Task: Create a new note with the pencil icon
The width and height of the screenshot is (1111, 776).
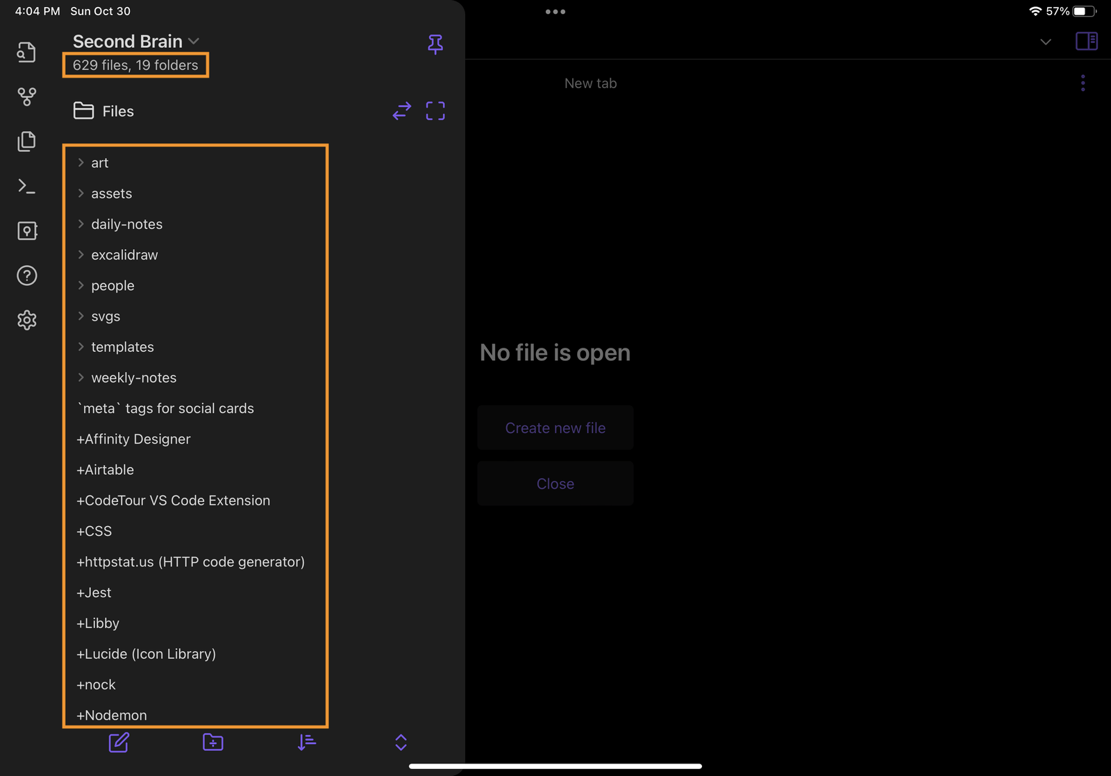Action: pos(118,742)
